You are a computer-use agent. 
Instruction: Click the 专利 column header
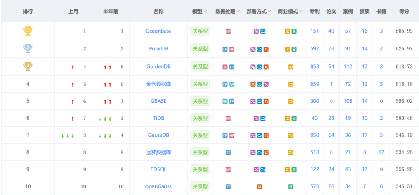click(x=315, y=12)
